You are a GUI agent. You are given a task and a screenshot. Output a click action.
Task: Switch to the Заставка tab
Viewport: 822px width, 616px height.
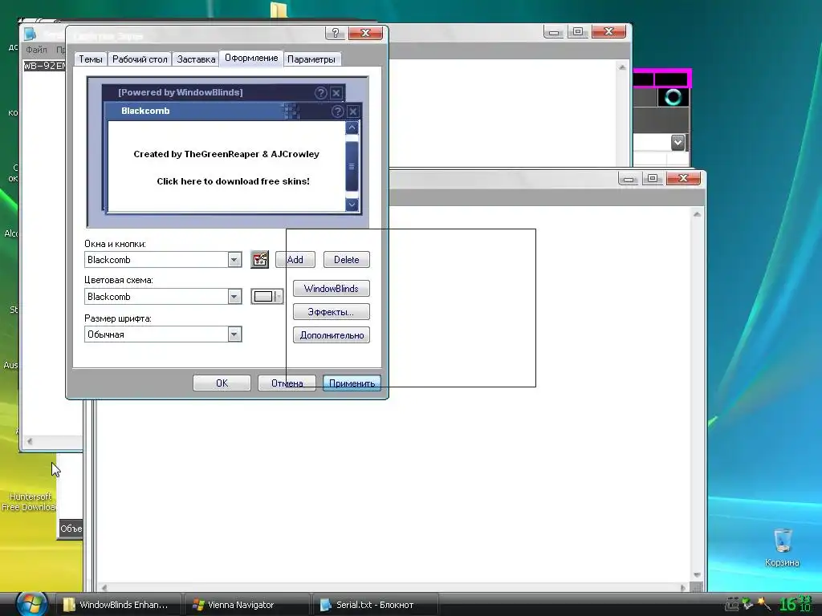coord(196,59)
